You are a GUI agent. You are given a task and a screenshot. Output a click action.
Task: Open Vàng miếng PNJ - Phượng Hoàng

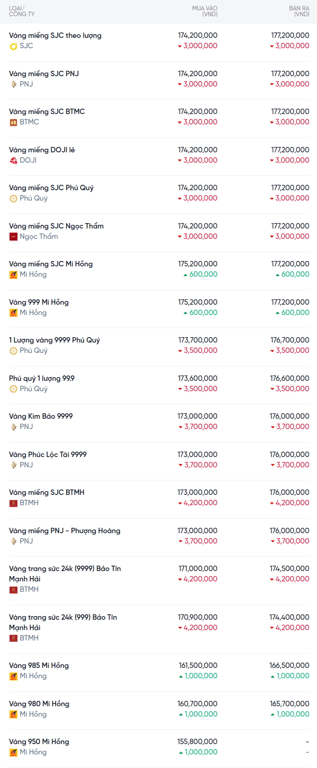pos(65,531)
